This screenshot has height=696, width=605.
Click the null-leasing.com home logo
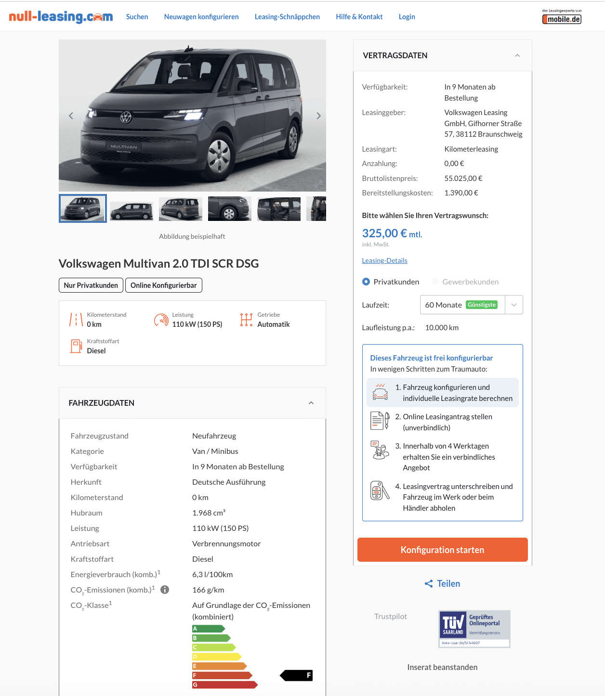[x=61, y=17]
